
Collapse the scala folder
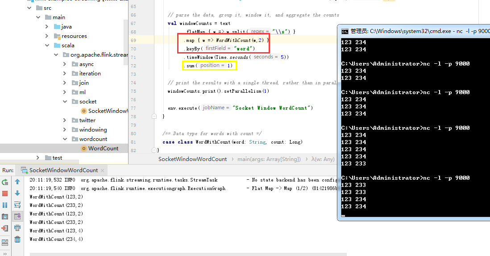coord(47,45)
